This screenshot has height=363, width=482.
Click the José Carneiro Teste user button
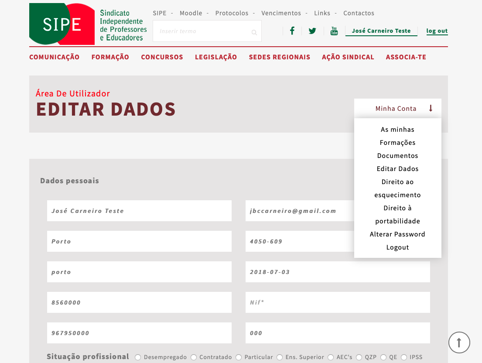pyautogui.click(x=381, y=31)
